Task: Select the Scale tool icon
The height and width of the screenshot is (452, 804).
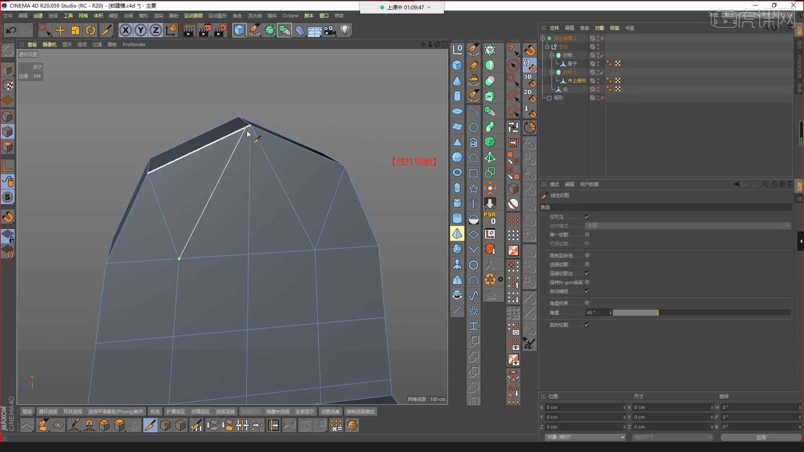Action: click(75, 30)
